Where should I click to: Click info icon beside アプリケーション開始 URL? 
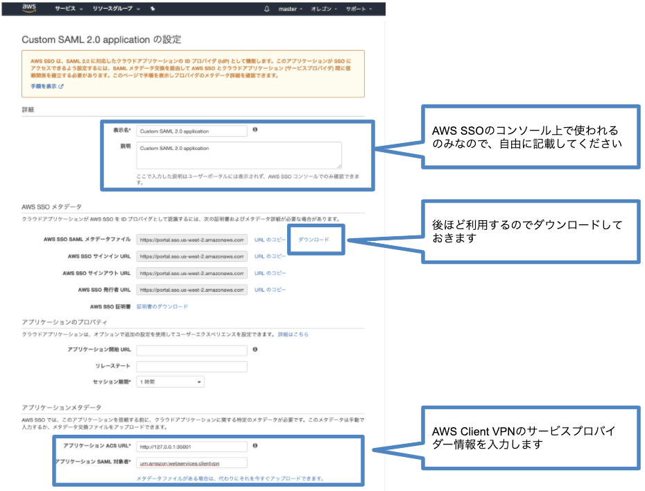(x=255, y=349)
